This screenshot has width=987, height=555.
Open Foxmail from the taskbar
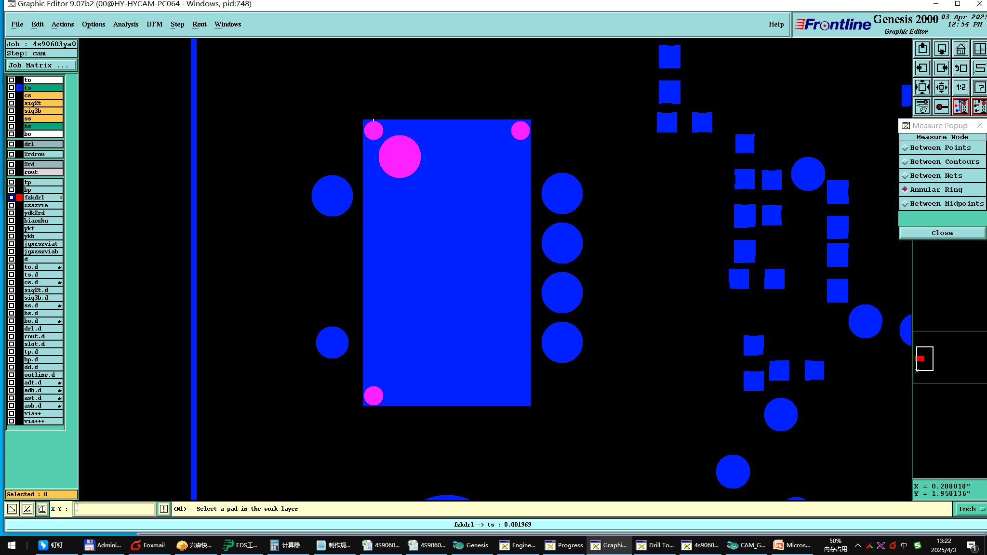click(148, 545)
